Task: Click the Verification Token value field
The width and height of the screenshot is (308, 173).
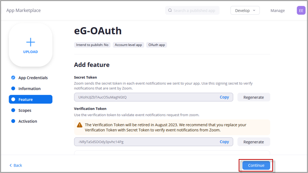Action: 153,142
